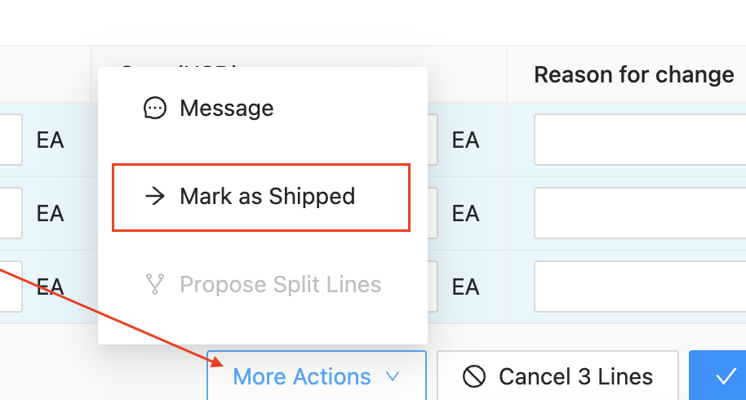This screenshot has width=746, height=400.
Task: Click the second row Reason for change field
Action: pyautogui.click(x=640, y=213)
